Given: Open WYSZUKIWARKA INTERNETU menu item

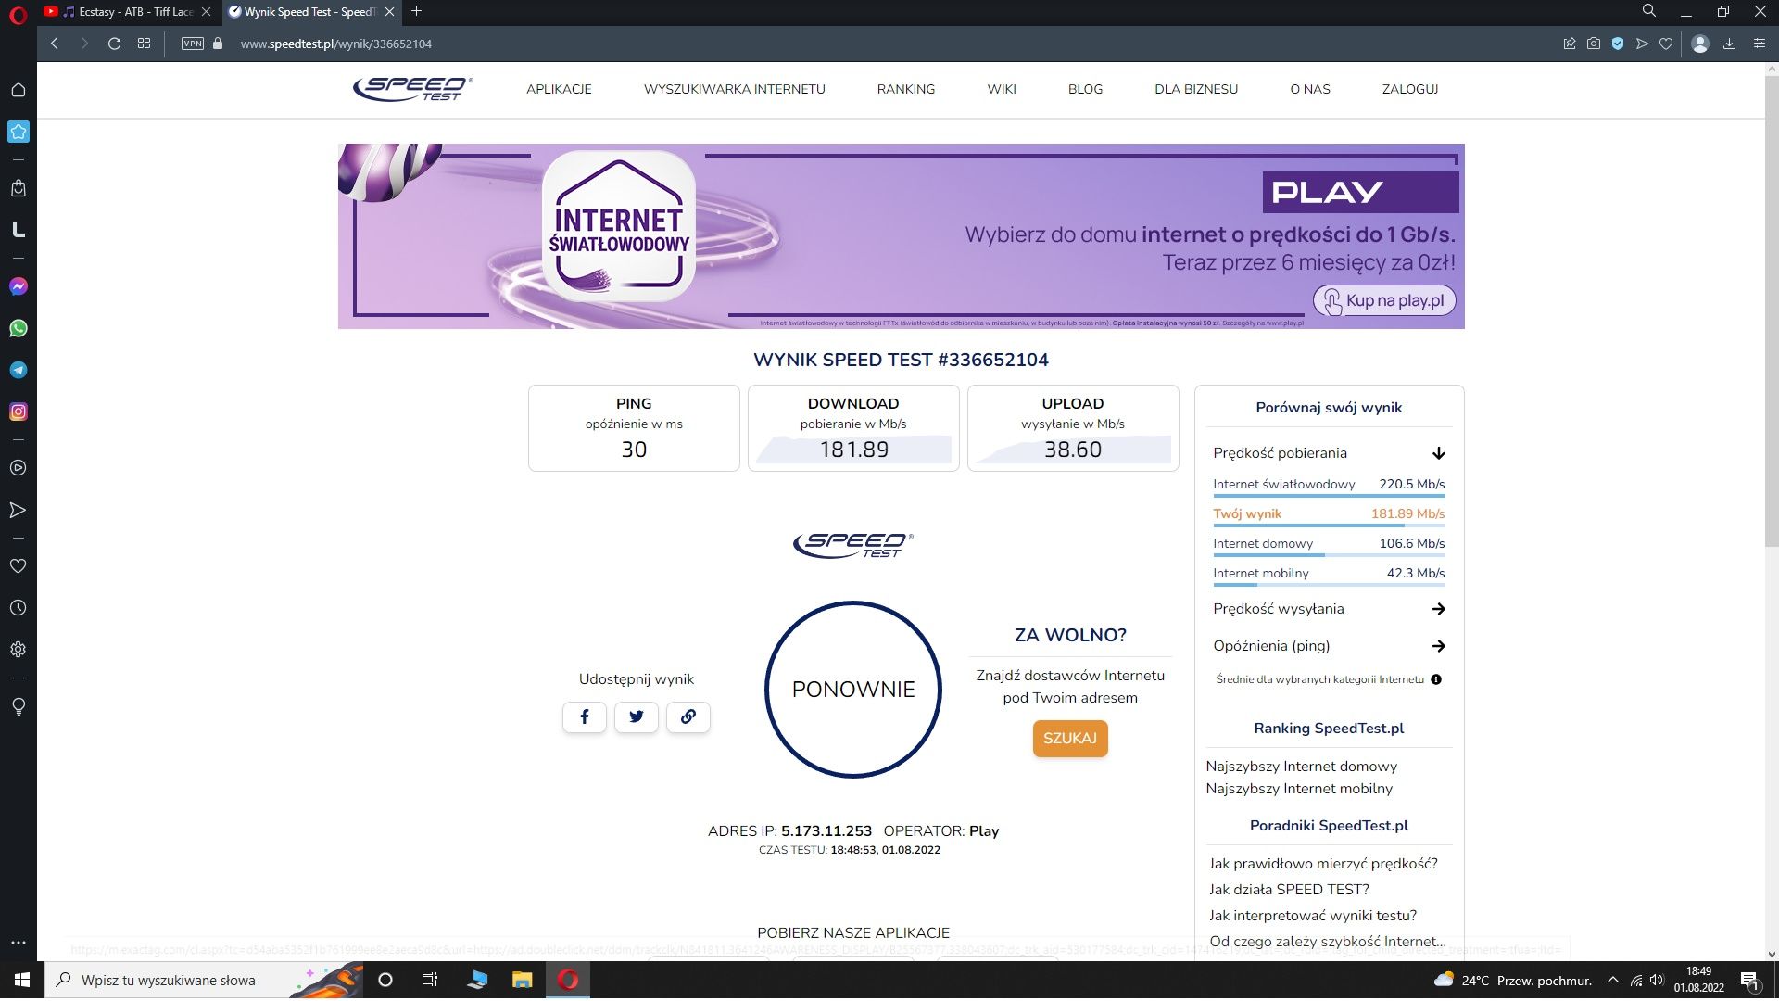Looking at the screenshot, I should click(x=734, y=89).
